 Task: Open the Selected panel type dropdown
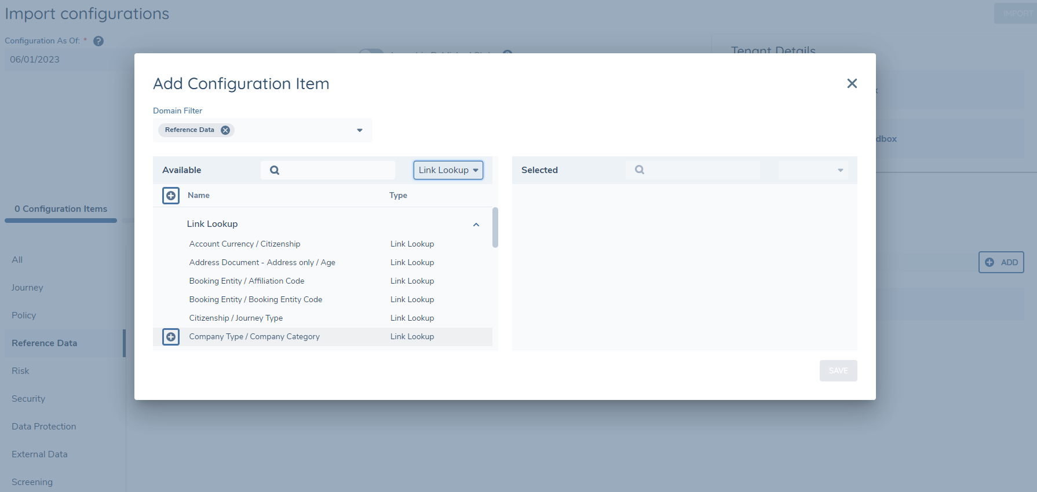pyautogui.click(x=840, y=170)
